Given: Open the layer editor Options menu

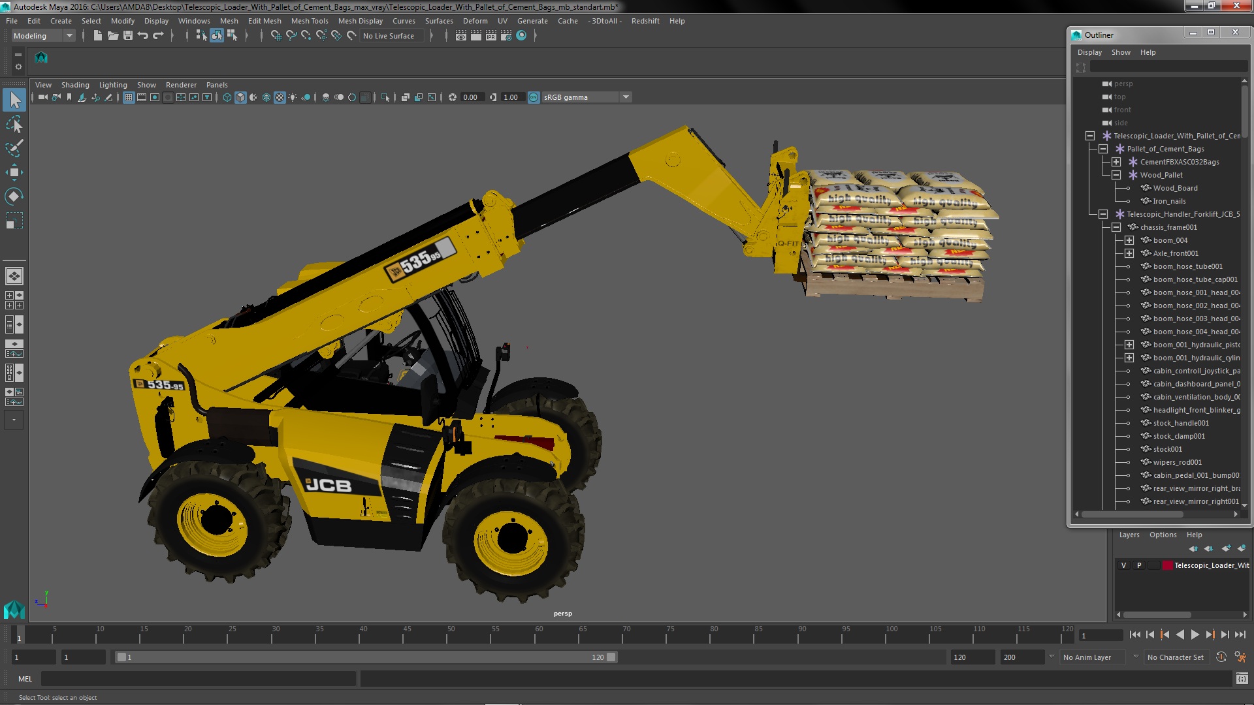Looking at the screenshot, I should [x=1163, y=535].
